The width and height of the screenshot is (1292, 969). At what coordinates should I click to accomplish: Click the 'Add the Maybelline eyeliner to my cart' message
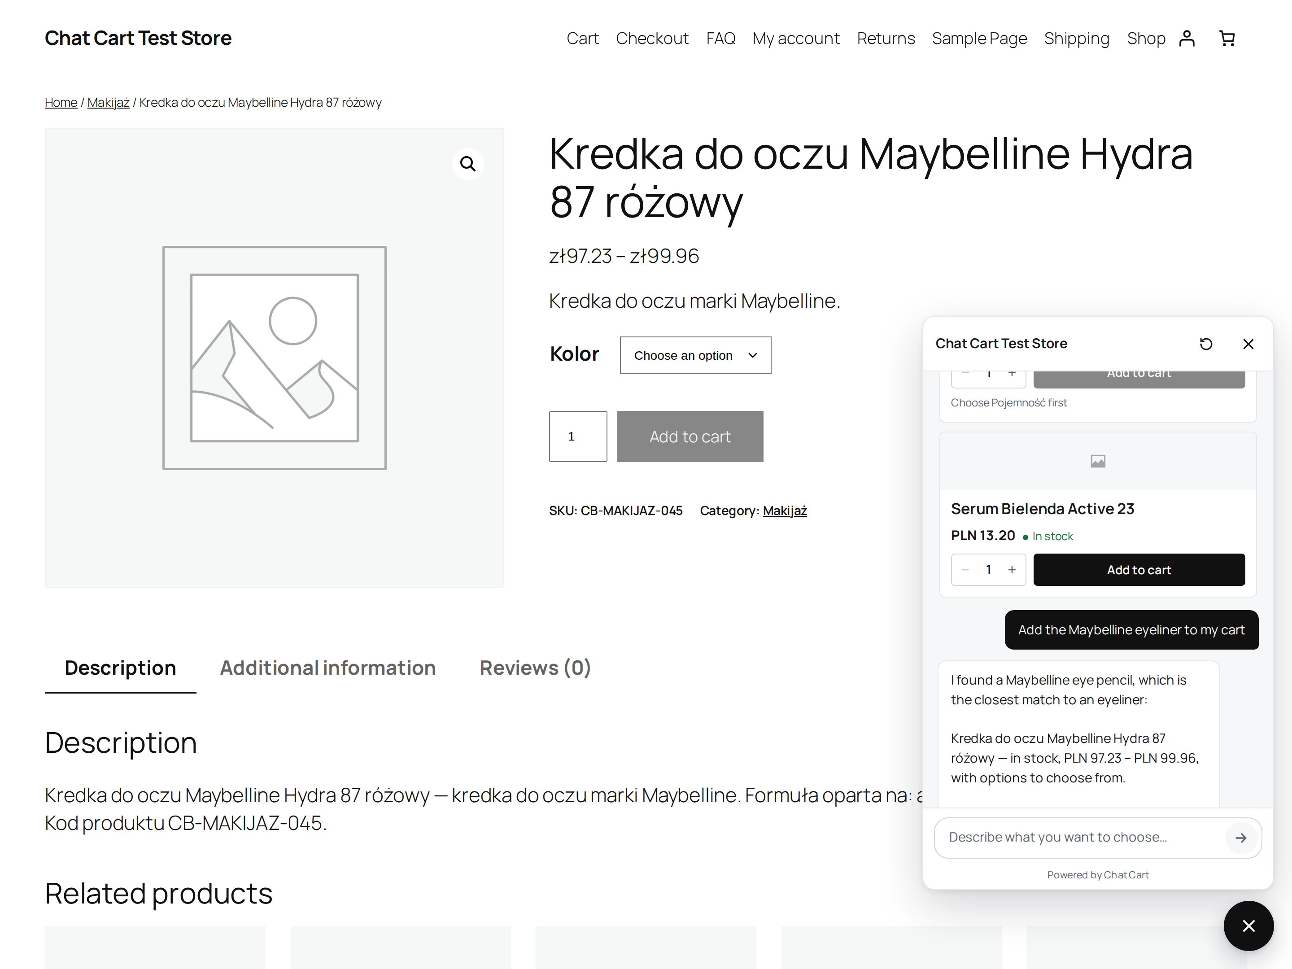(1131, 630)
